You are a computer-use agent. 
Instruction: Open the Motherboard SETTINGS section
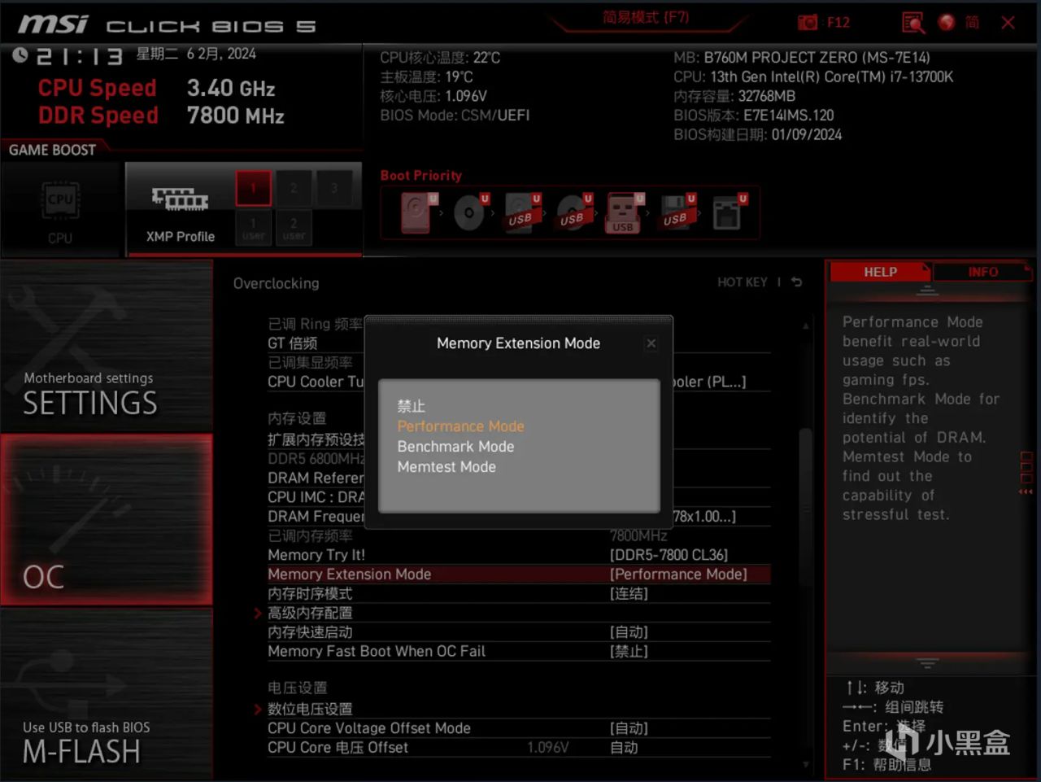[x=107, y=347]
